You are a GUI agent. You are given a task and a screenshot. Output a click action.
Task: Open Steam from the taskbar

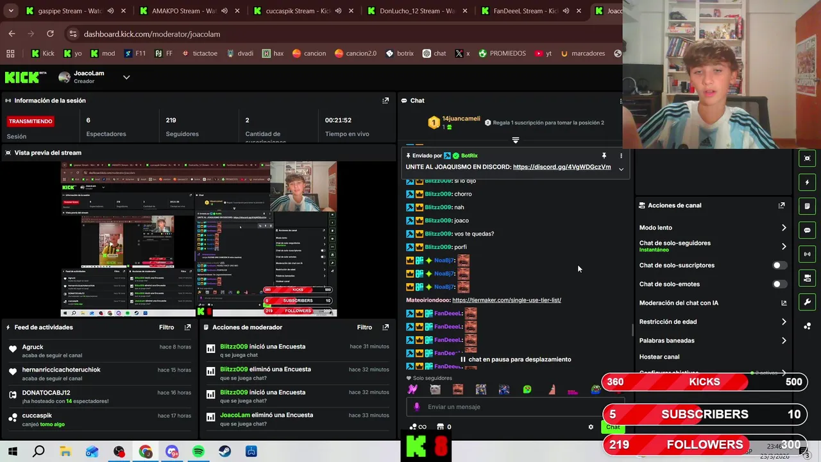[224, 452]
